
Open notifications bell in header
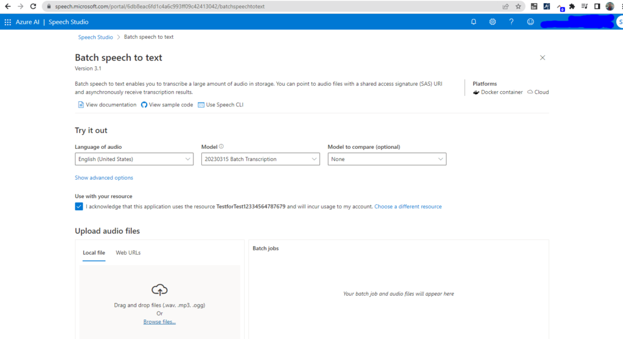(x=473, y=22)
